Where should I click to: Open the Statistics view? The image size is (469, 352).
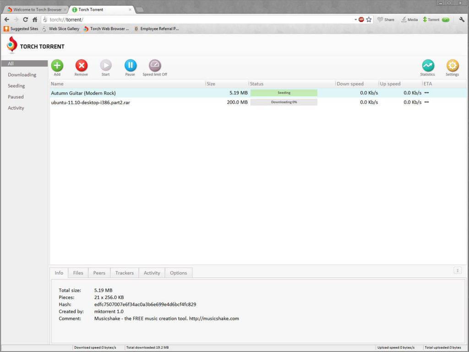(x=427, y=66)
